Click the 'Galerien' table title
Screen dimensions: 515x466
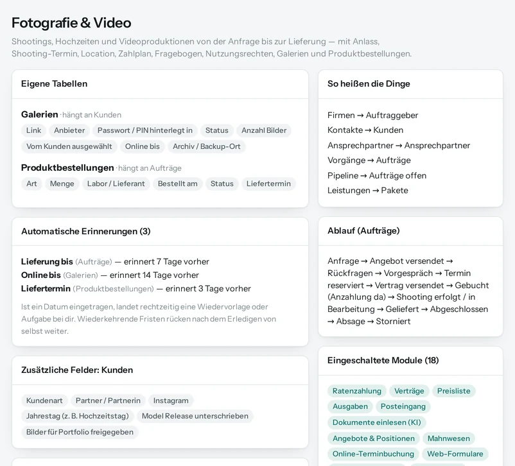[39, 115]
